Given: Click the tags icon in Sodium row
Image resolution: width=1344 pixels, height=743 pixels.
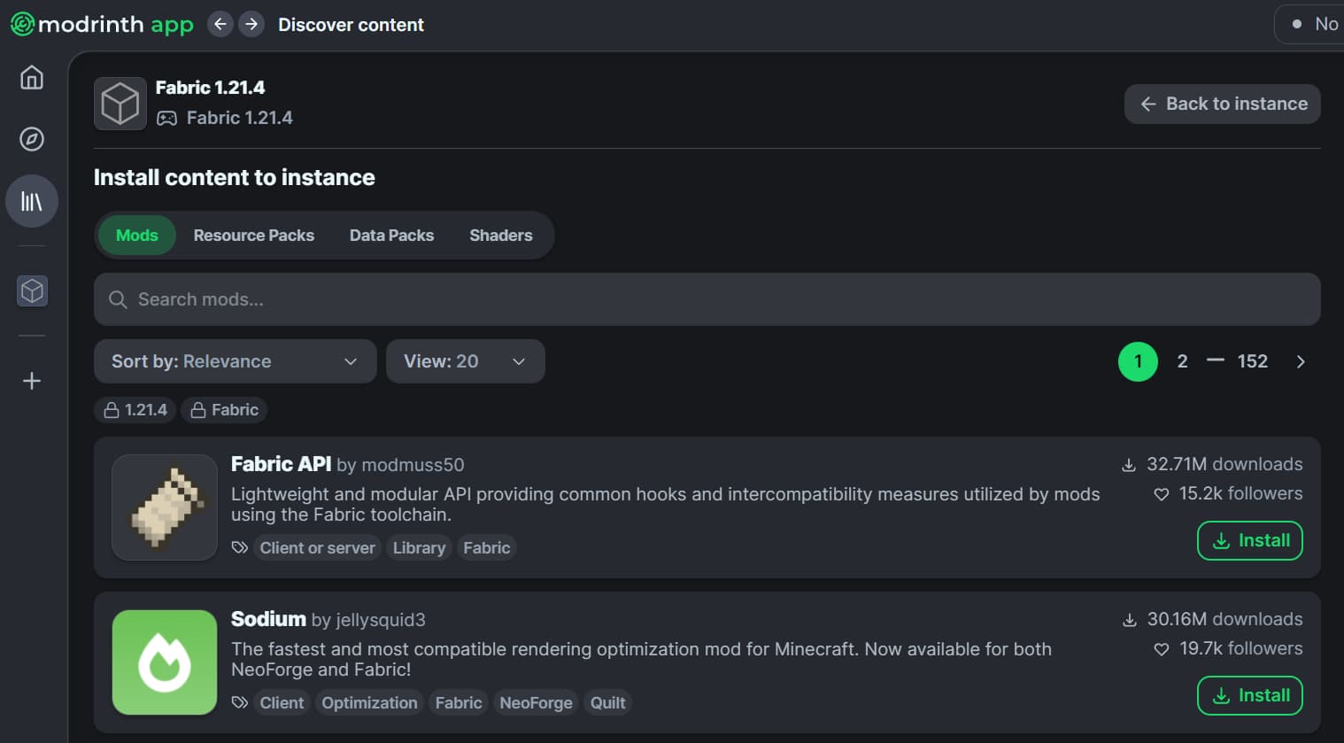Looking at the screenshot, I should tap(239, 703).
